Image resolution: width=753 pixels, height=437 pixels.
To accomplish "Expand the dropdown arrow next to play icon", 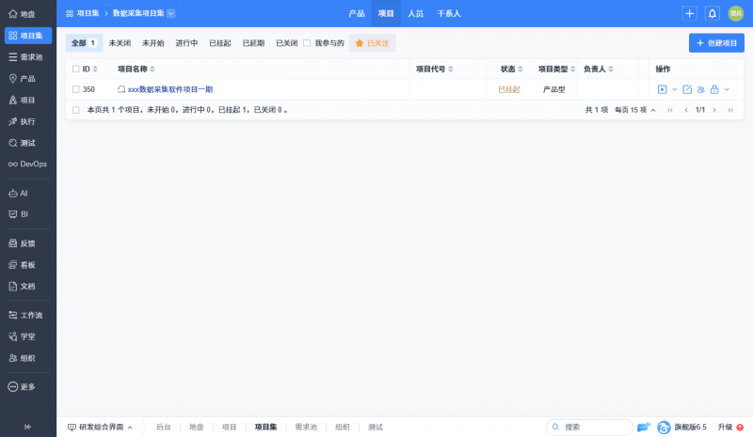I will pos(675,89).
